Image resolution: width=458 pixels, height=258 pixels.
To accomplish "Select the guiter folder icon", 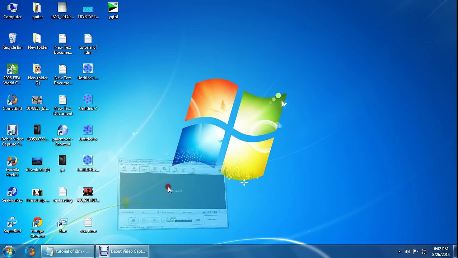I will click(x=37, y=11).
